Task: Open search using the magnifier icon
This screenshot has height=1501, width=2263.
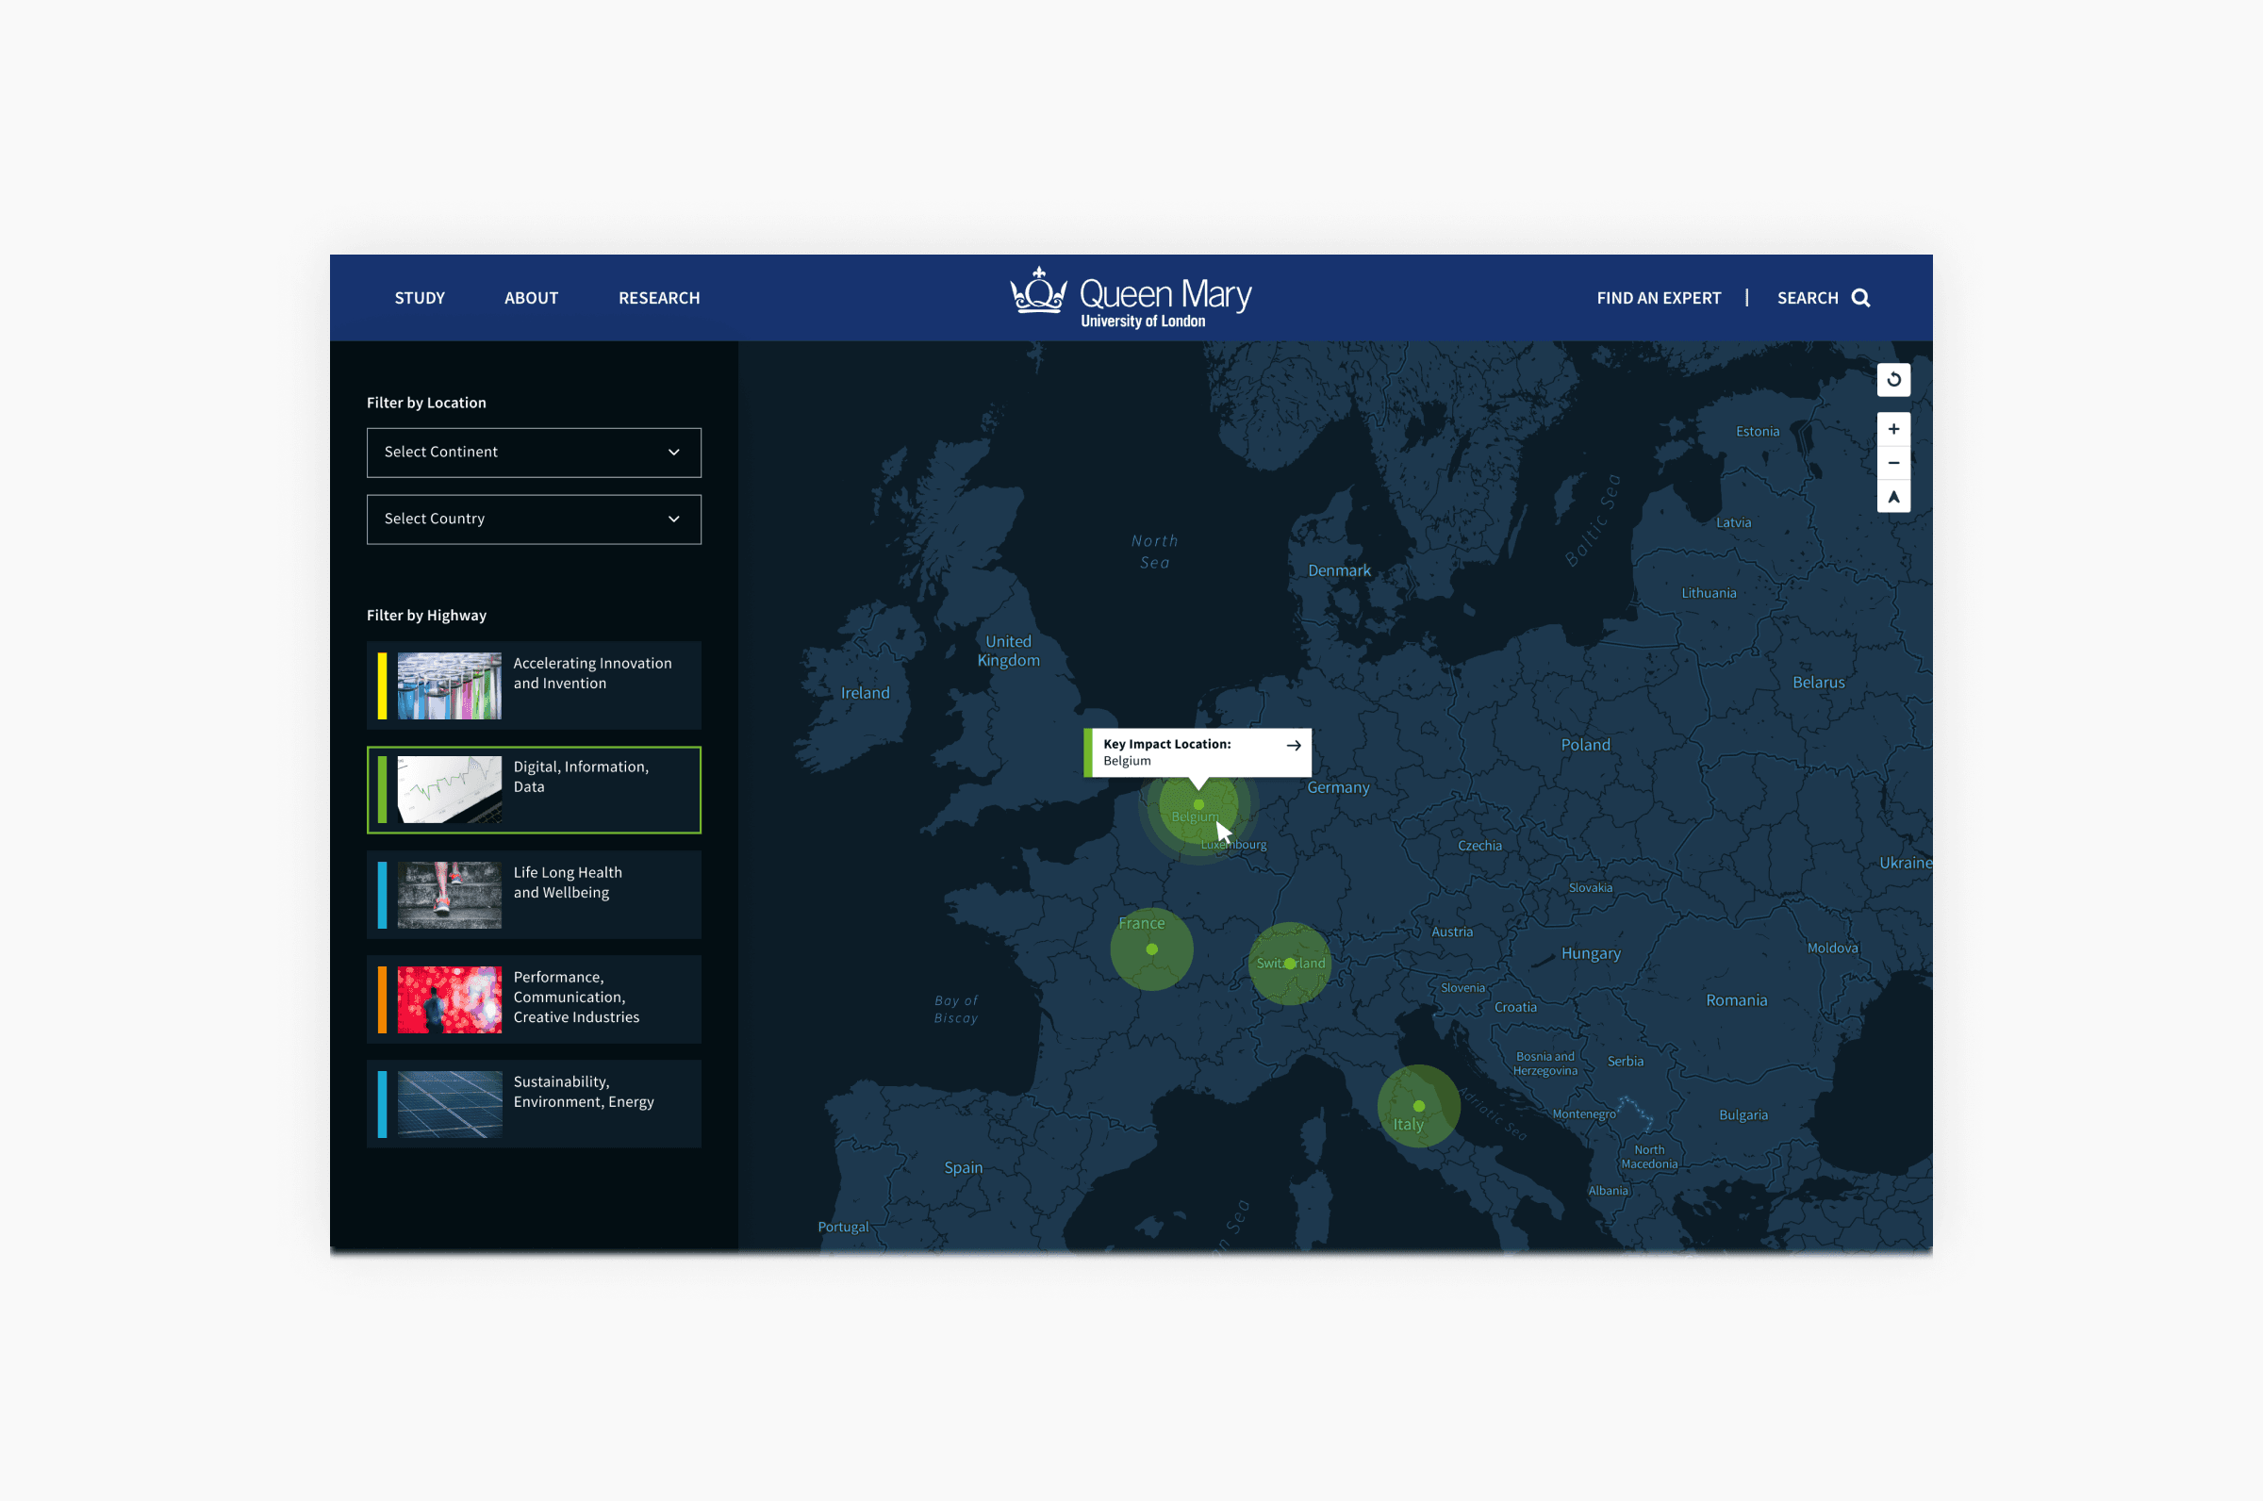Action: [1861, 298]
